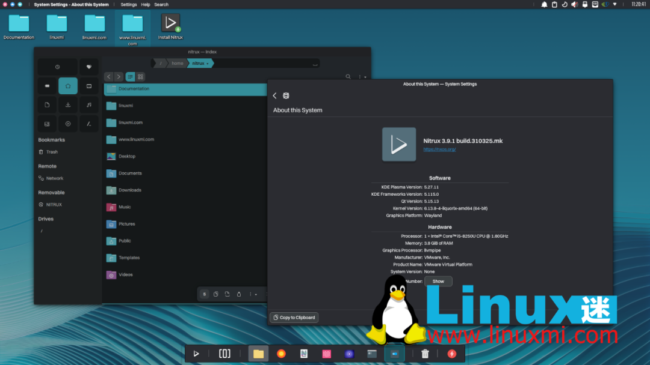Select linuxmi folder row in Index
Image resolution: width=650 pixels, height=365 pixels.
tap(185, 106)
